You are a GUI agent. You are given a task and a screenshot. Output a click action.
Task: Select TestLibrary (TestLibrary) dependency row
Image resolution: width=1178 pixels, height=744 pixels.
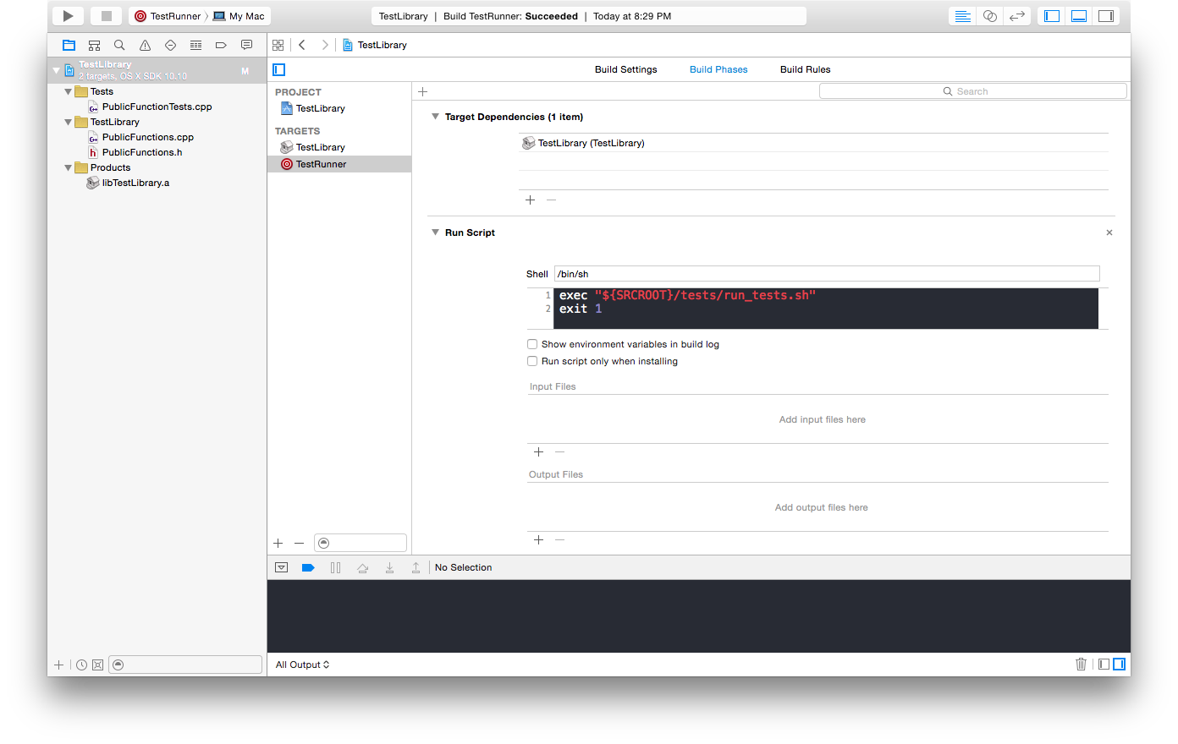(813, 143)
